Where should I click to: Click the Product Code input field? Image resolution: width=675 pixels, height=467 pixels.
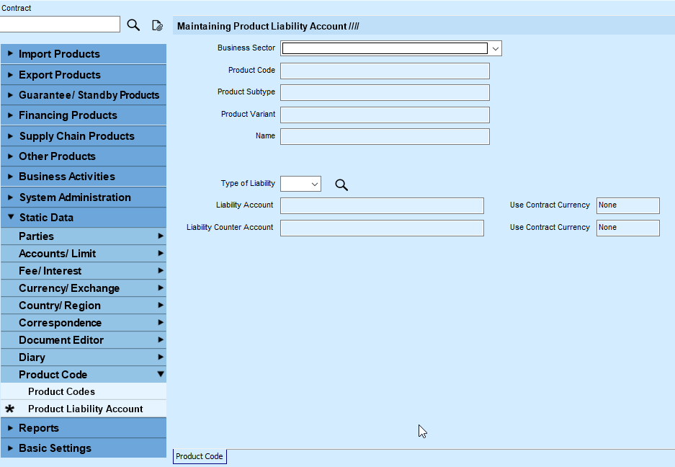coord(385,71)
